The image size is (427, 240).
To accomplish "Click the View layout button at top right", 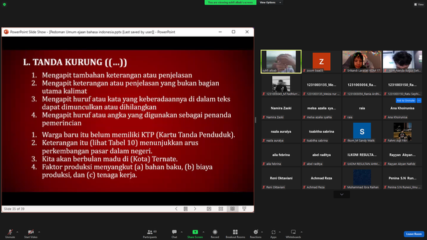I will click(x=419, y=5).
